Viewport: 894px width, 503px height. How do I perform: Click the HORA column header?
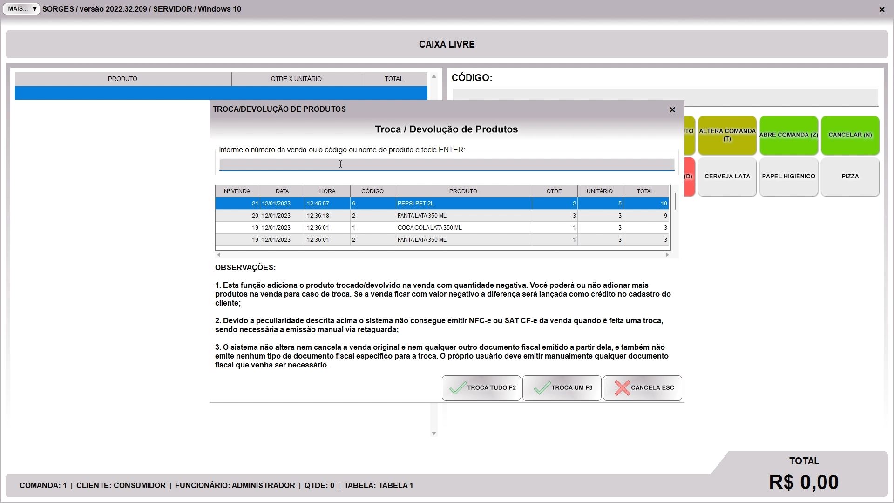(x=327, y=191)
